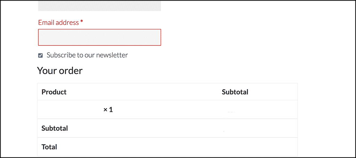Click the Subtotal column header
356x158 pixels.
click(x=235, y=92)
